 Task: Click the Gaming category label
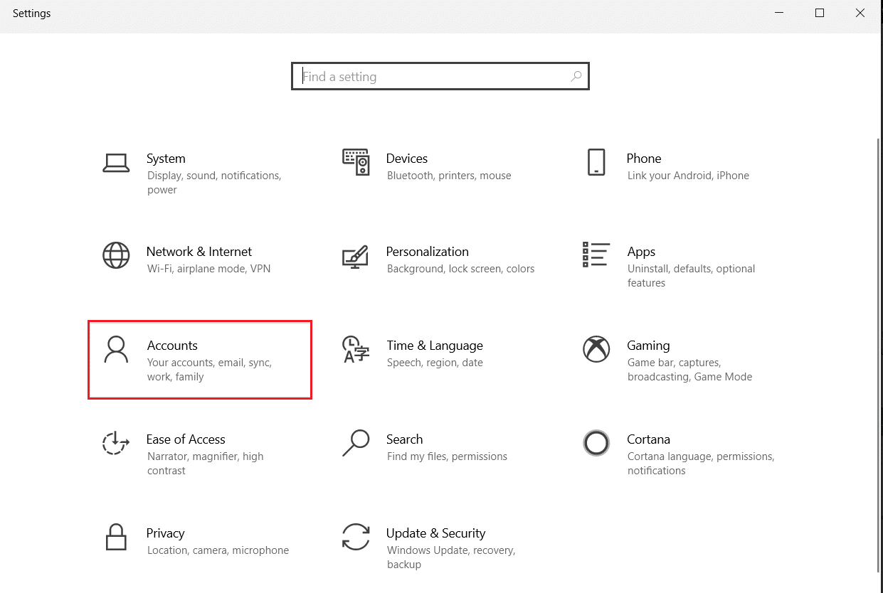coord(648,345)
